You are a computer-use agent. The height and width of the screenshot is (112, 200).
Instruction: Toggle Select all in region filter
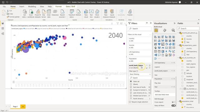131,82
